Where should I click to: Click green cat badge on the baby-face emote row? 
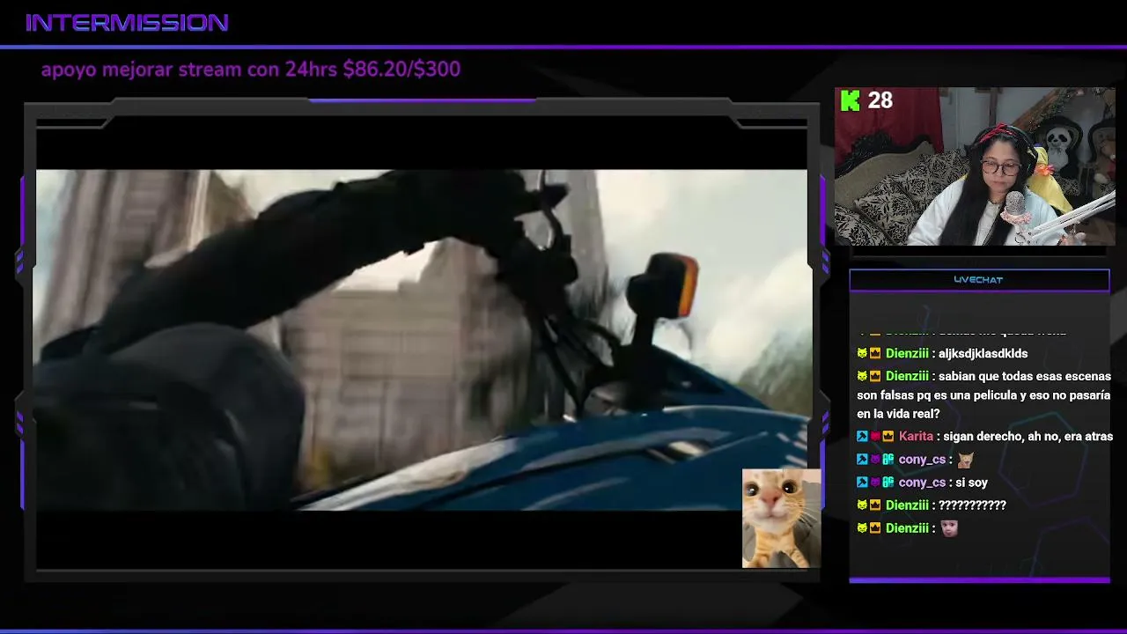[862, 527]
